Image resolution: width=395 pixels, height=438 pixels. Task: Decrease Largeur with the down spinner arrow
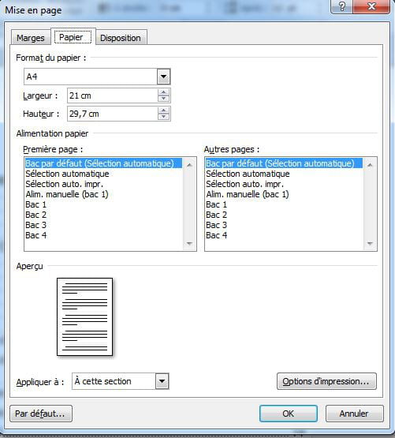pos(163,99)
